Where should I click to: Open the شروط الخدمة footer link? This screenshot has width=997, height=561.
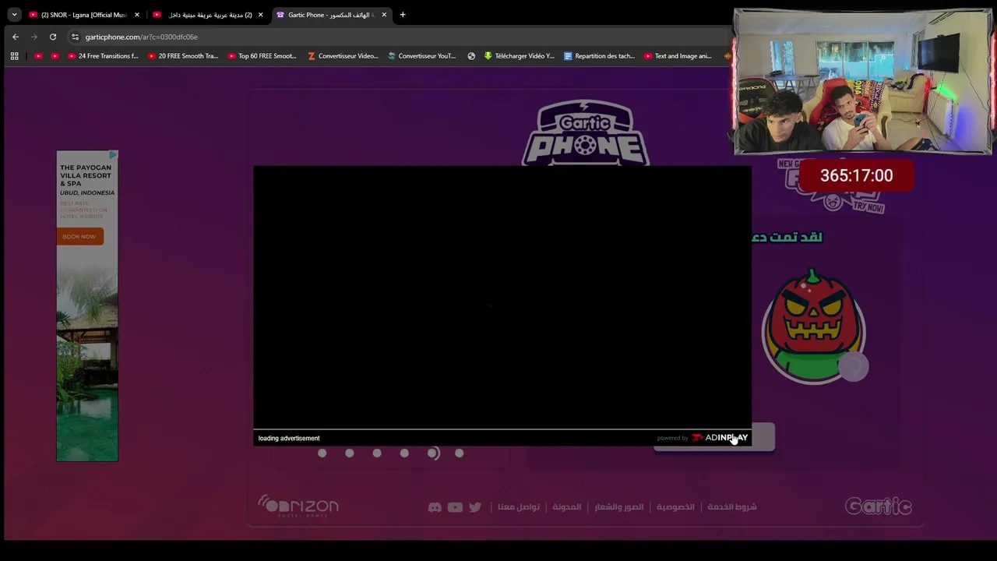point(732,506)
